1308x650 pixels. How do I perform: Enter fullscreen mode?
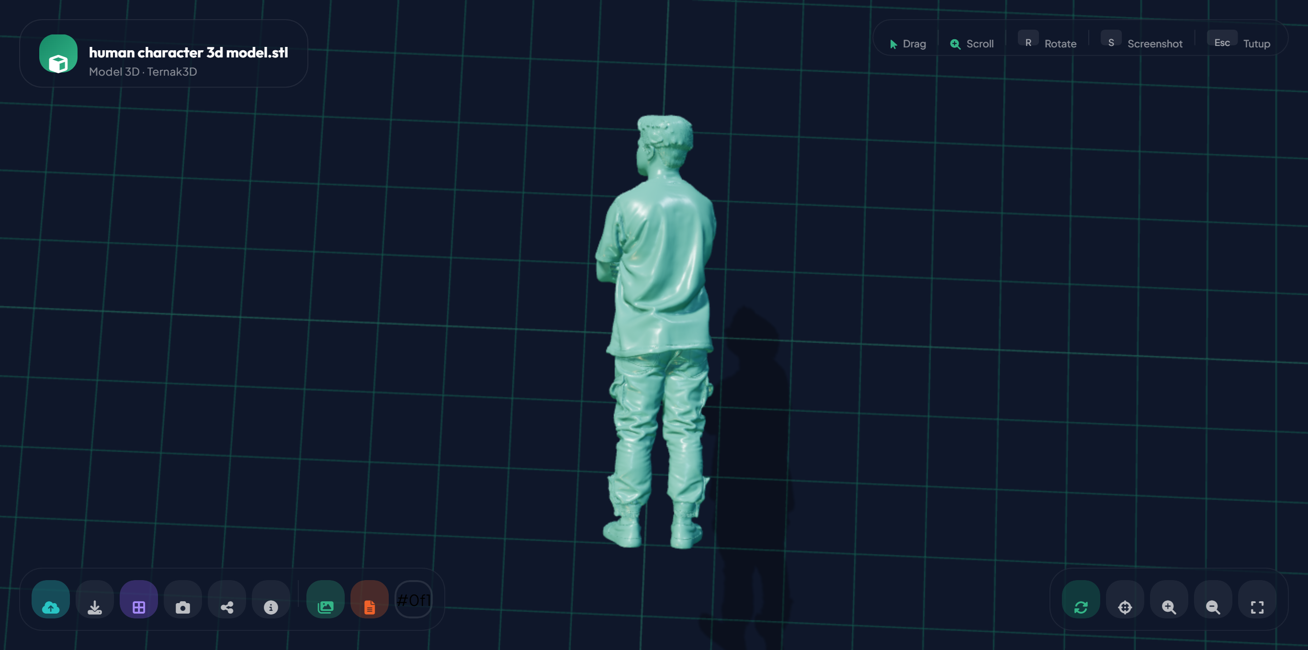(1258, 599)
